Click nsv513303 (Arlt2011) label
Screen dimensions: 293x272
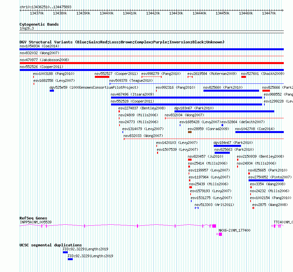(214, 205)
